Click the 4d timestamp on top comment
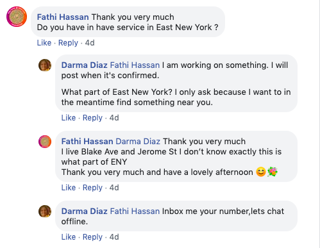Screen dimensions: 320x248 point(90,43)
